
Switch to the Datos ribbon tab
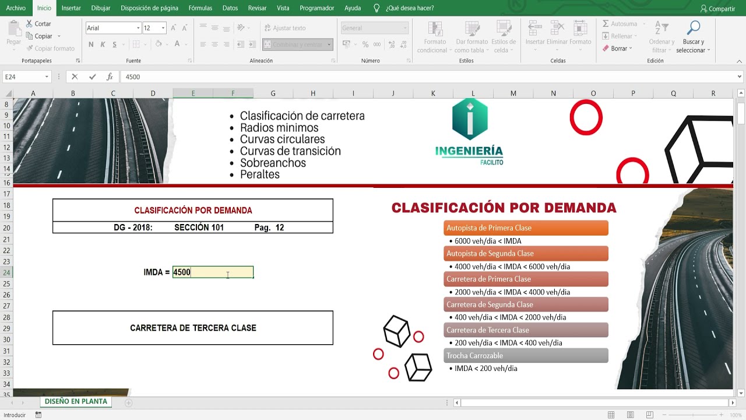point(230,8)
